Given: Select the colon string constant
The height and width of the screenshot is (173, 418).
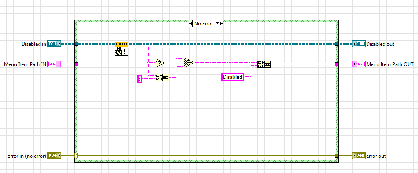Looking at the screenshot, I should (139, 78).
